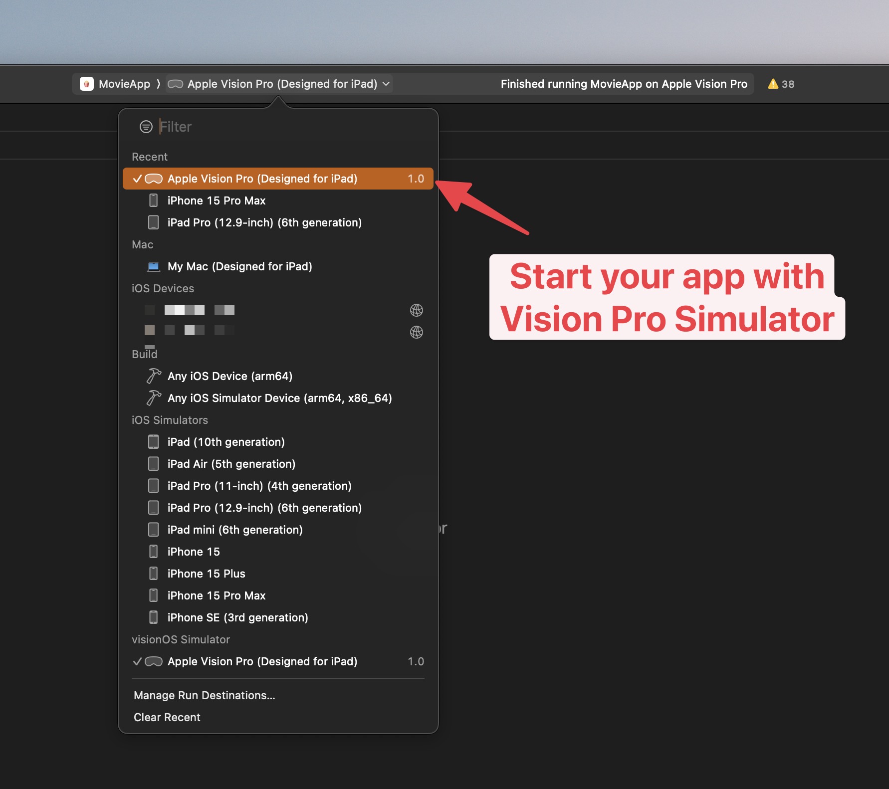Click the laptop icon beside My Mac
The image size is (889, 789).
(154, 267)
